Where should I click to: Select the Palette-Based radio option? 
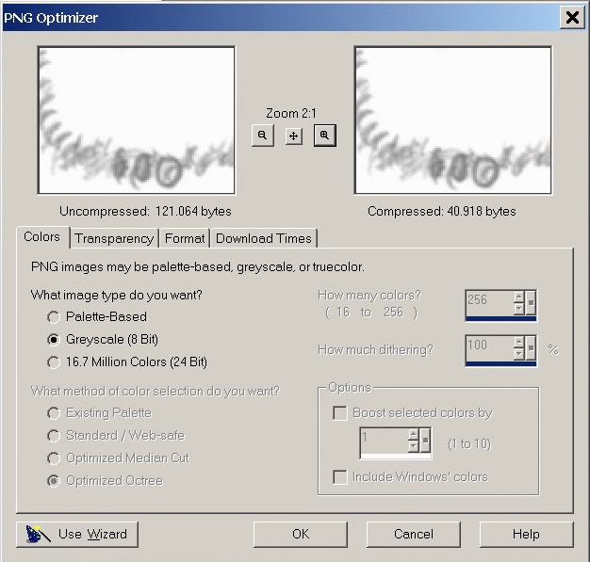coord(53,317)
